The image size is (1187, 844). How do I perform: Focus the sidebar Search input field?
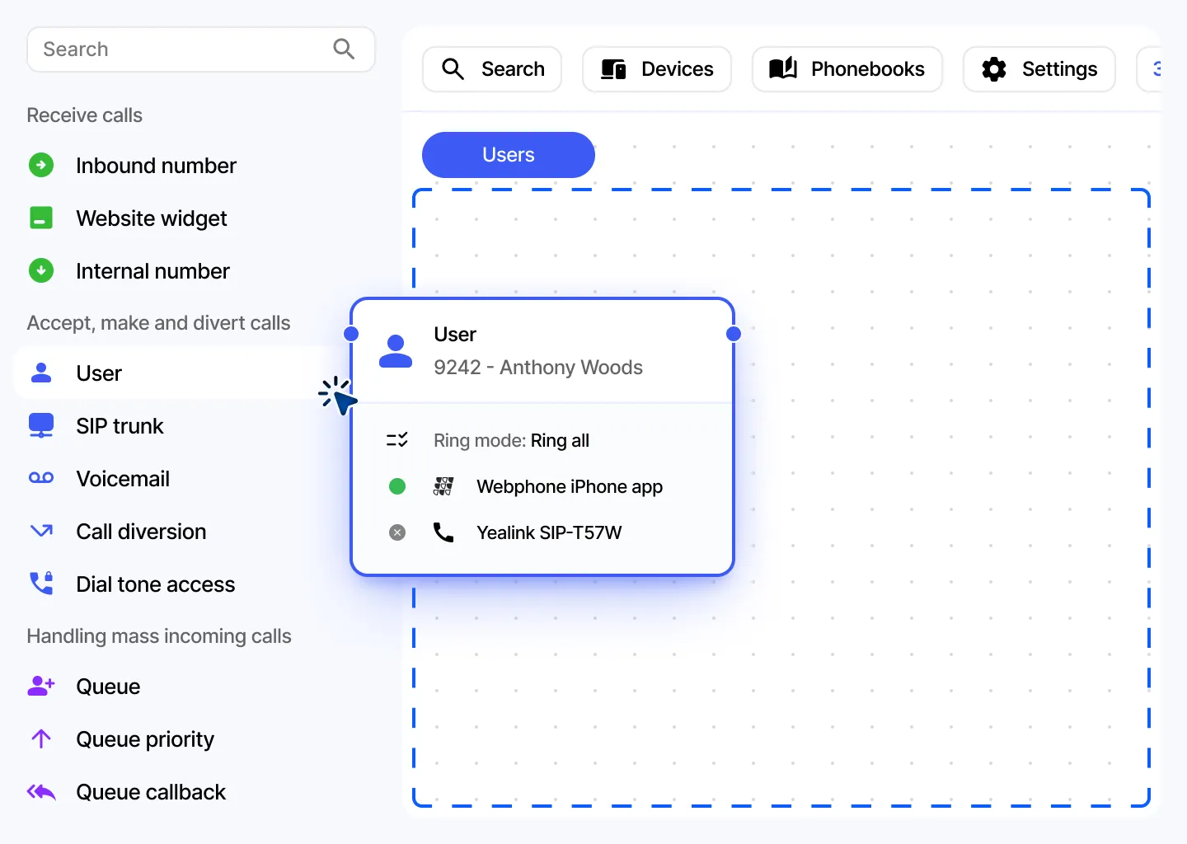click(x=201, y=49)
